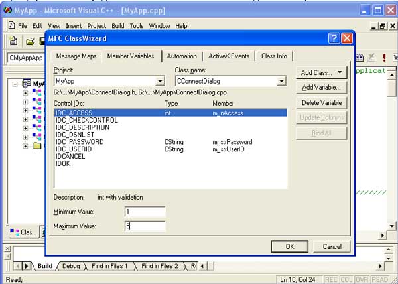Image resolution: width=398 pixels, height=284 pixels.
Task: Click the folder icon in the workspace tree
Action: 37,146
